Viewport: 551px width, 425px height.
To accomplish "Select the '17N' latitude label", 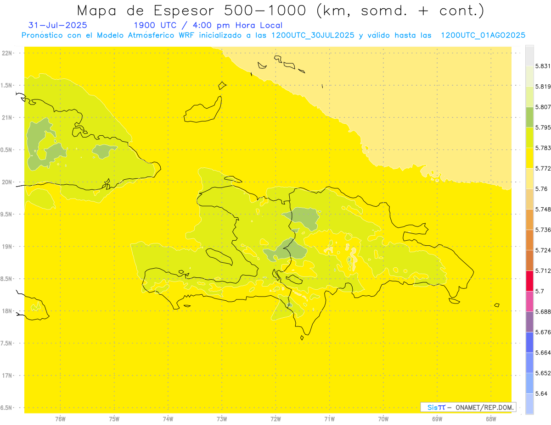I will [x=7, y=375].
